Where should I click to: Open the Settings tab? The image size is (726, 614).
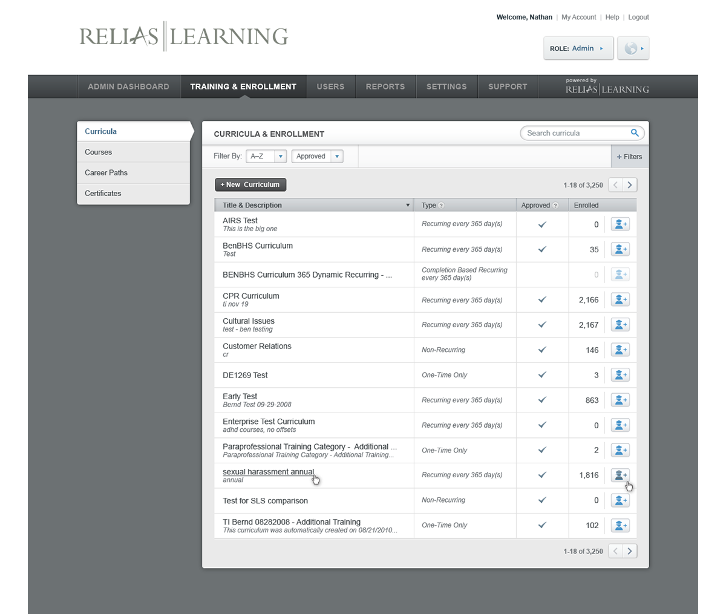[x=446, y=87]
